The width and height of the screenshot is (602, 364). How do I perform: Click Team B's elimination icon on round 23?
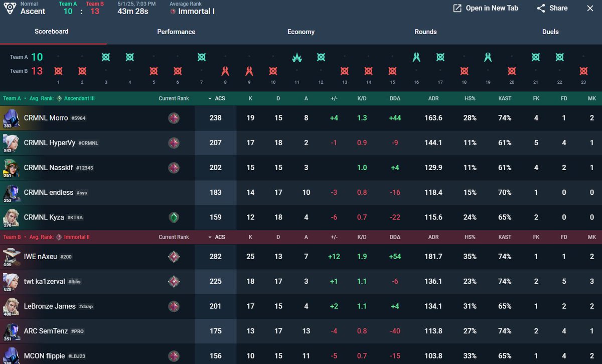tap(583, 70)
